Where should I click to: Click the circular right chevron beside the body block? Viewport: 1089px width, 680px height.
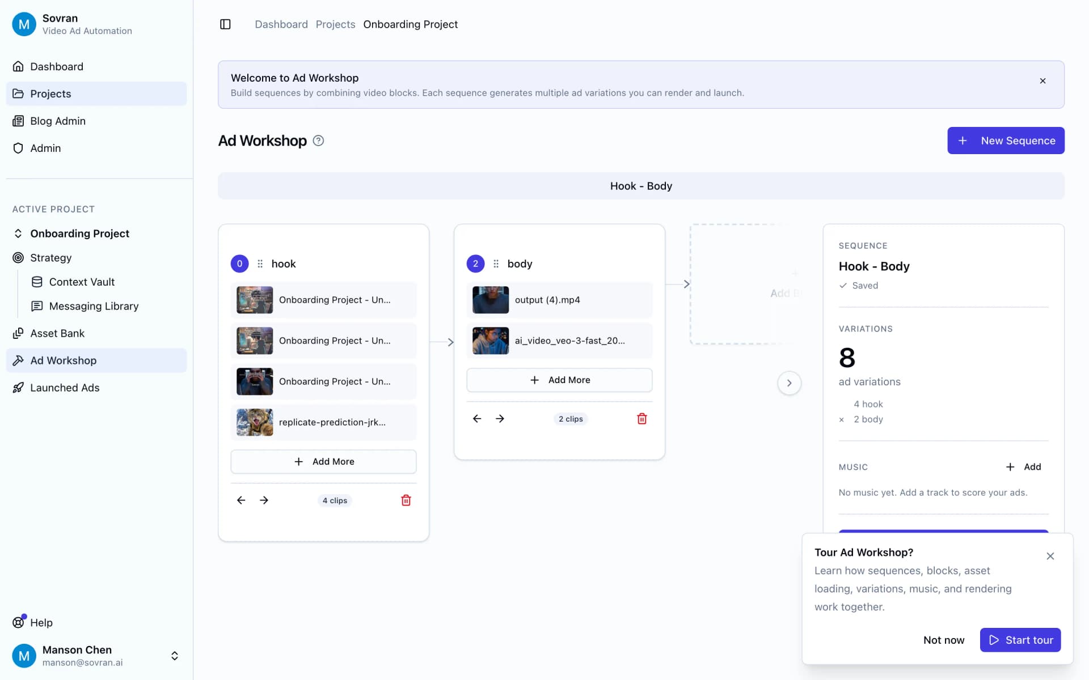(789, 382)
